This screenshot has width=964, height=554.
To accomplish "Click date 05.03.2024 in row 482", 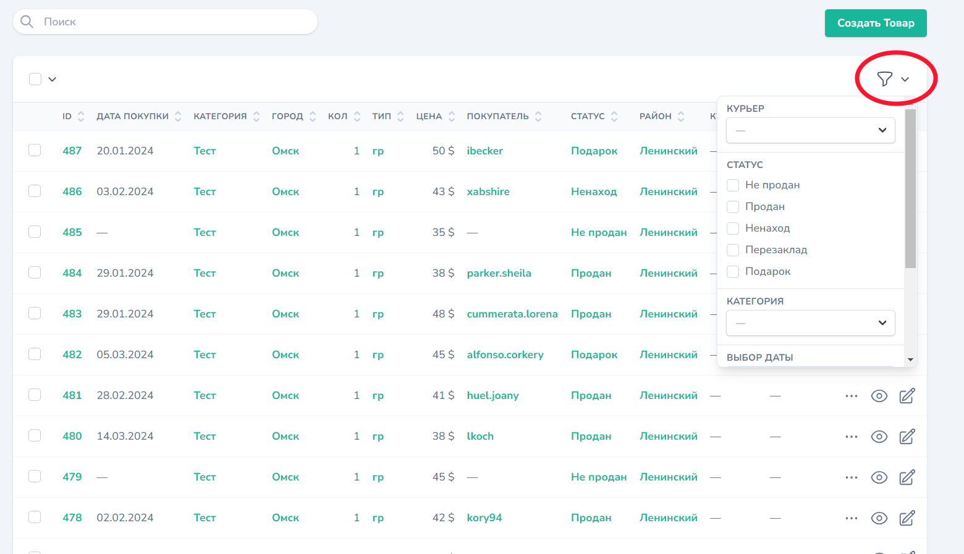I will [x=125, y=355].
